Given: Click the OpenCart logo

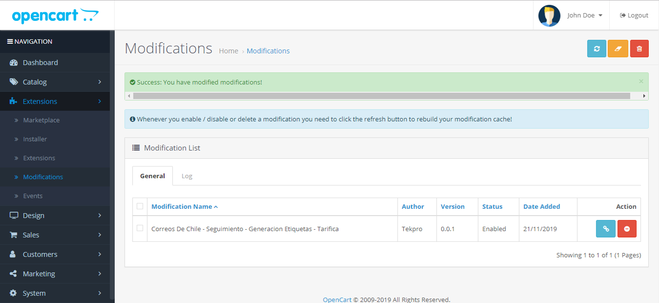Looking at the screenshot, I should (55, 16).
